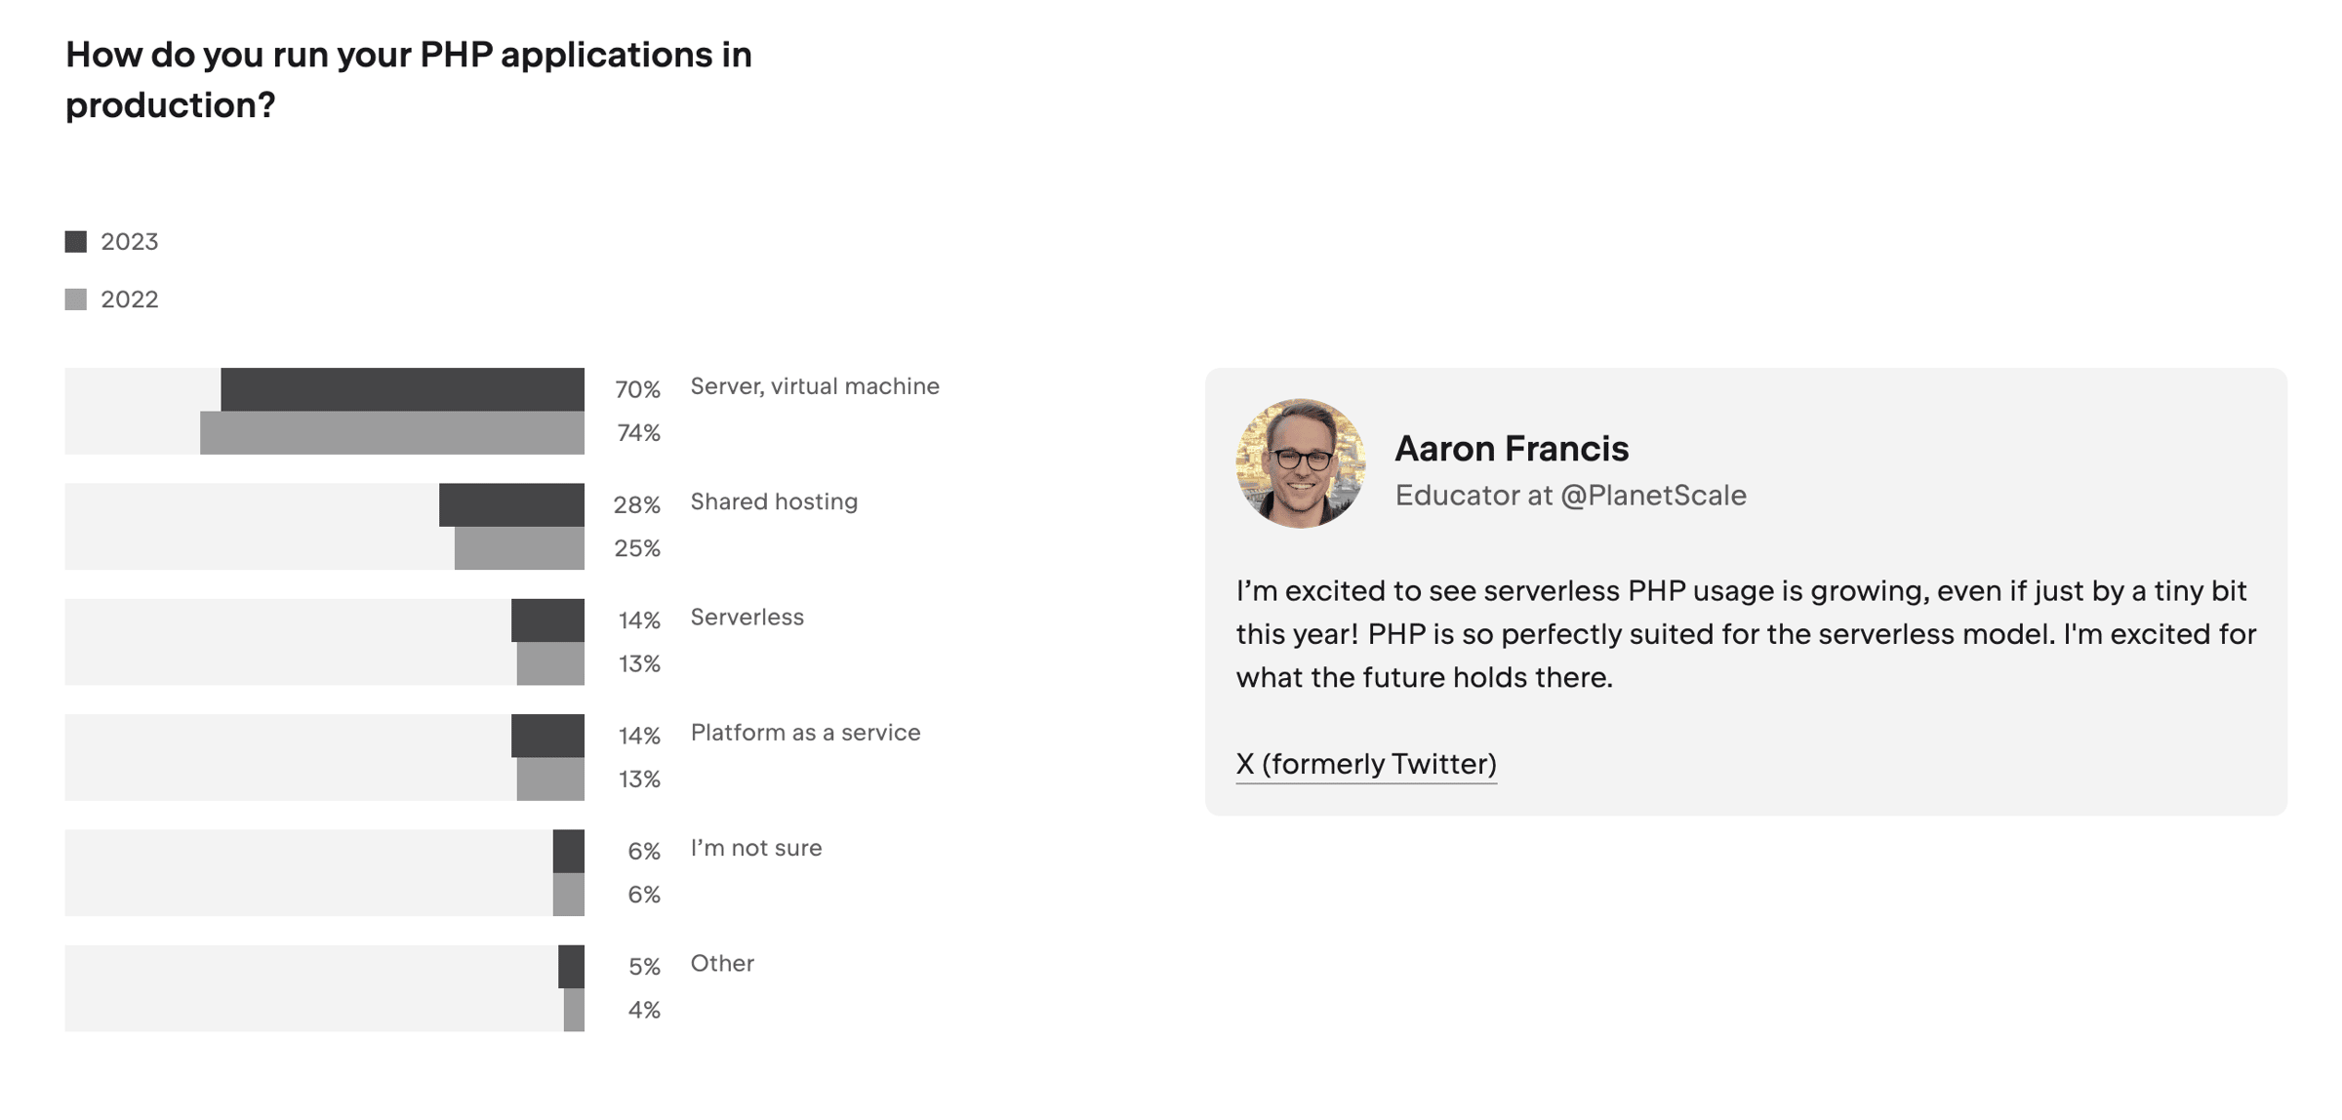Click the chart question heading

pyautogui.click(x=409, y=80)
